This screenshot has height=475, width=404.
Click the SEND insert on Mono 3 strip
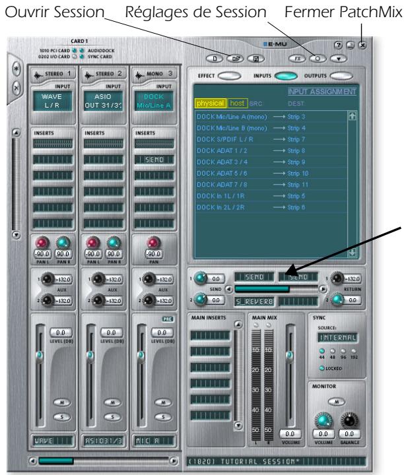pyautogui.click(x=154, y=160)
